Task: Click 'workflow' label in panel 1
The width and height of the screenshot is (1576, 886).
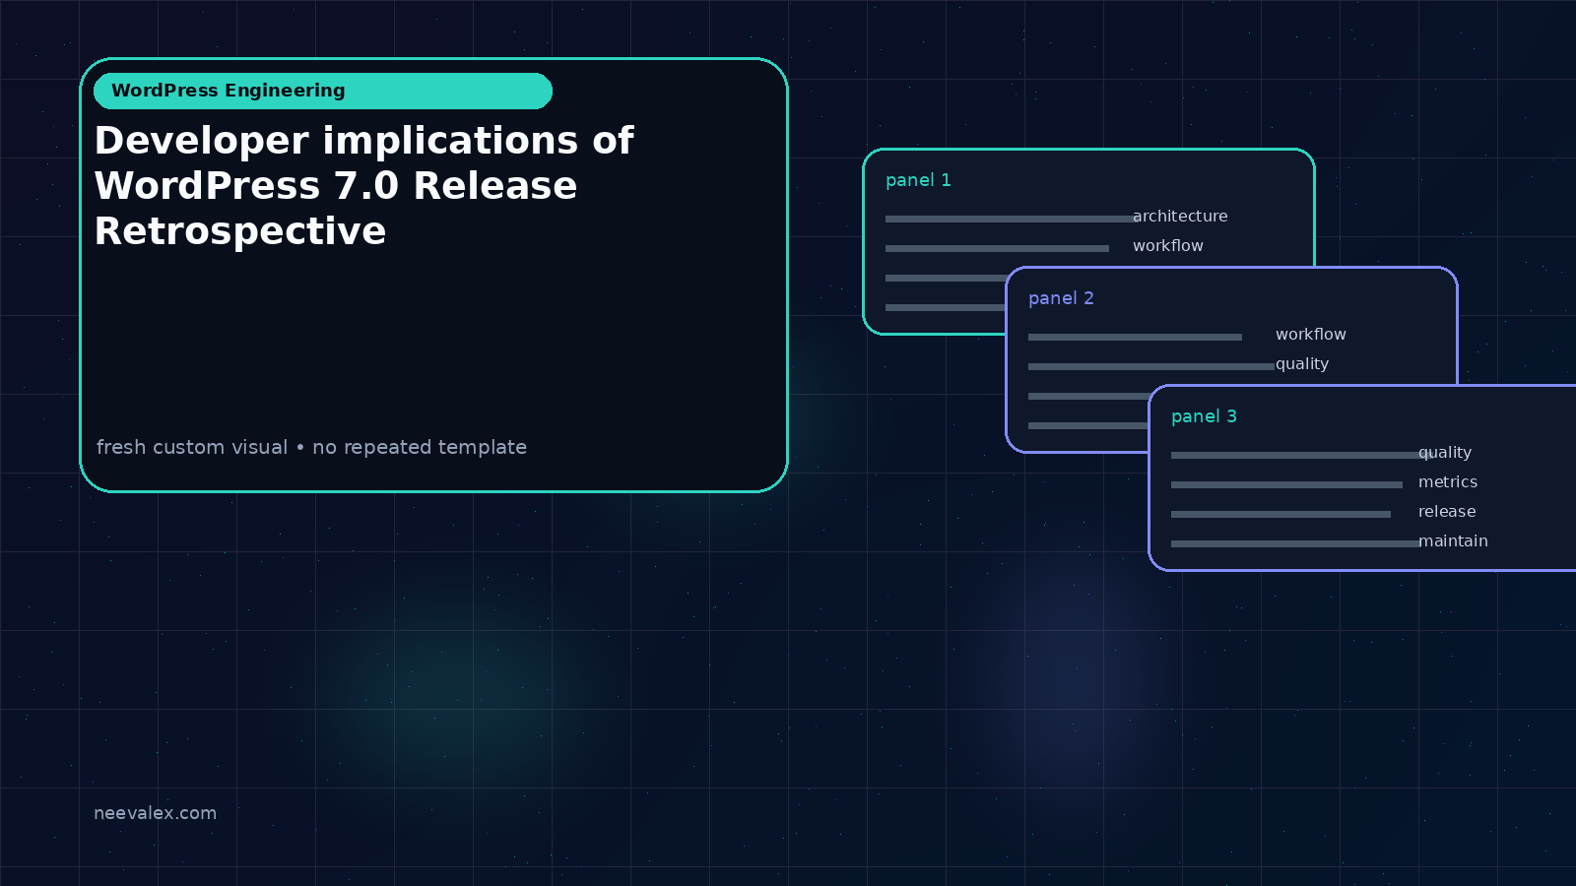Action: tap(1168, 246)
